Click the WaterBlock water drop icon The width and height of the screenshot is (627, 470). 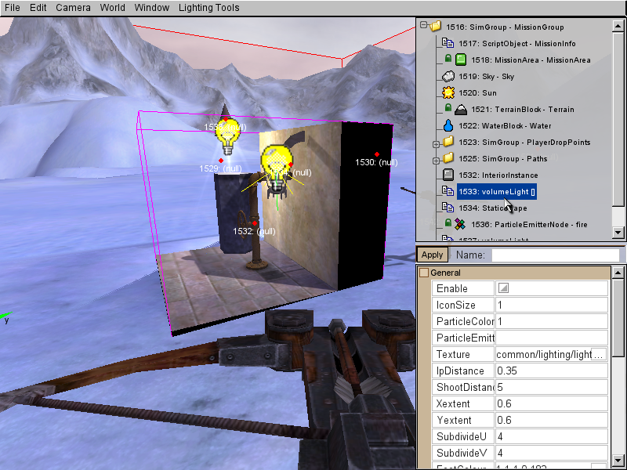tap(449, 125)
